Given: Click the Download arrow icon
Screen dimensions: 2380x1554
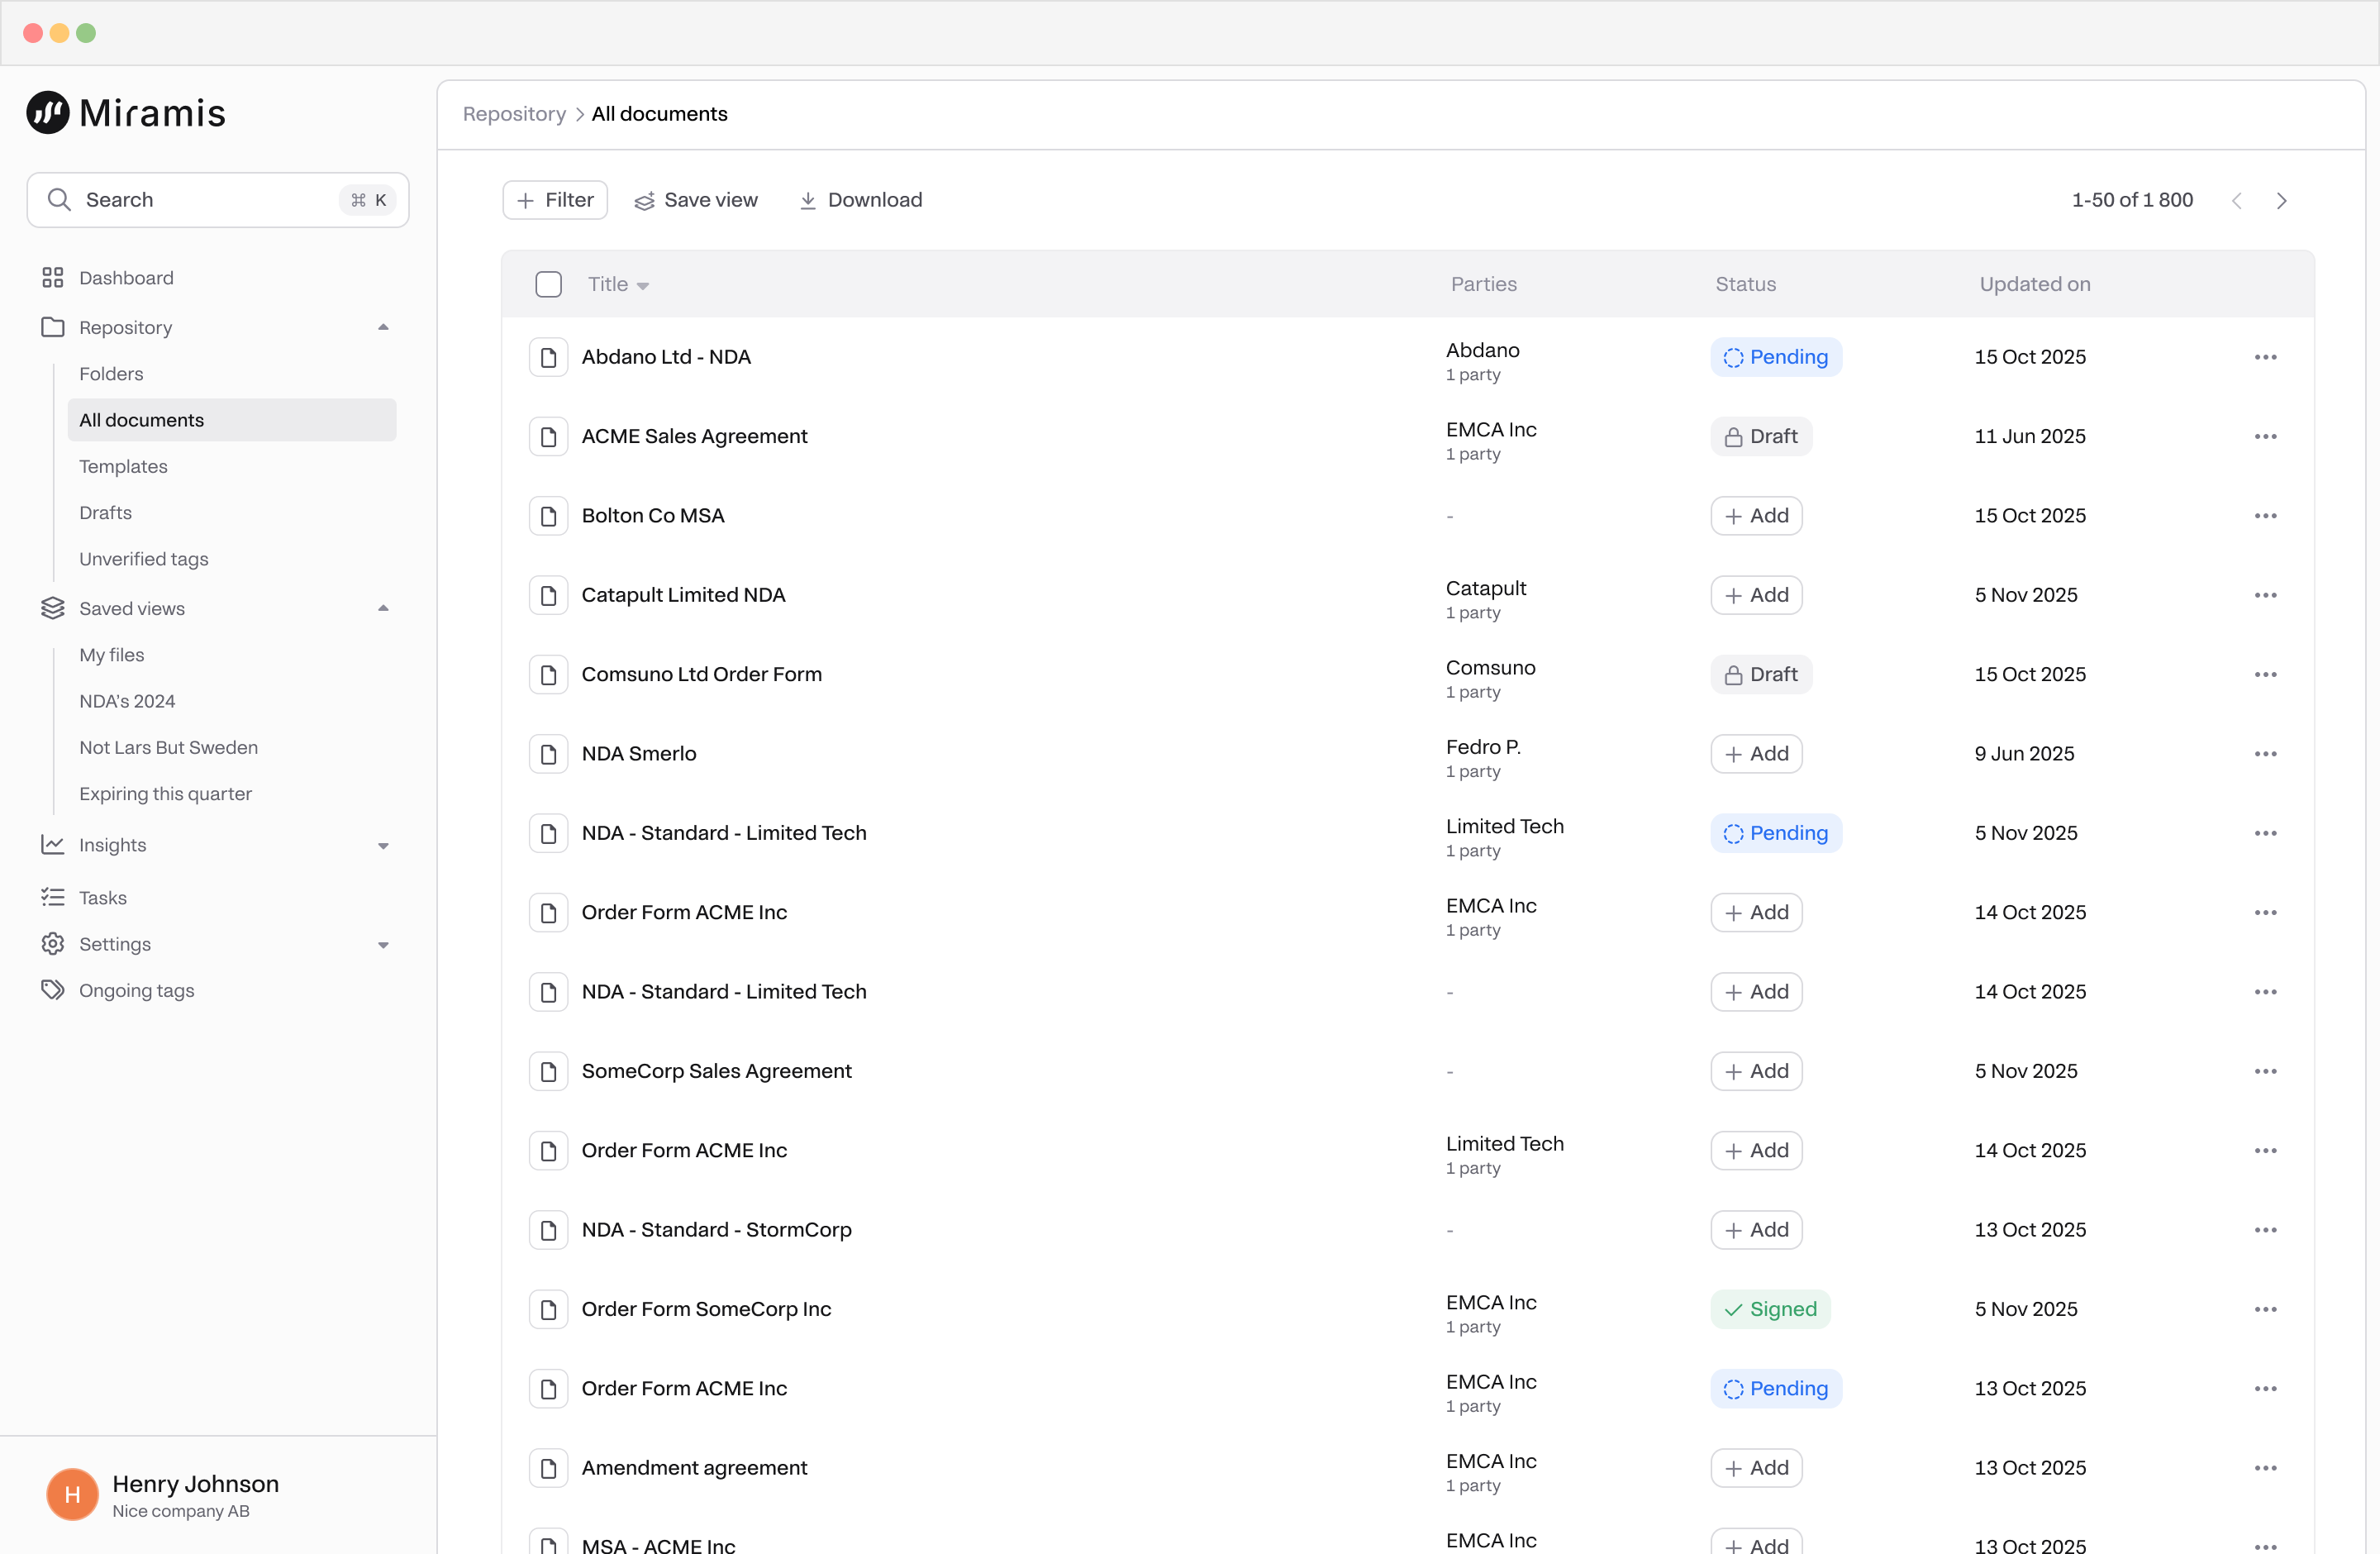Looking at the screenshot, I should (x=808, y=201).
